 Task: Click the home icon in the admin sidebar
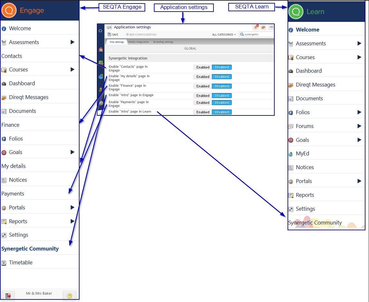point(100,49)
